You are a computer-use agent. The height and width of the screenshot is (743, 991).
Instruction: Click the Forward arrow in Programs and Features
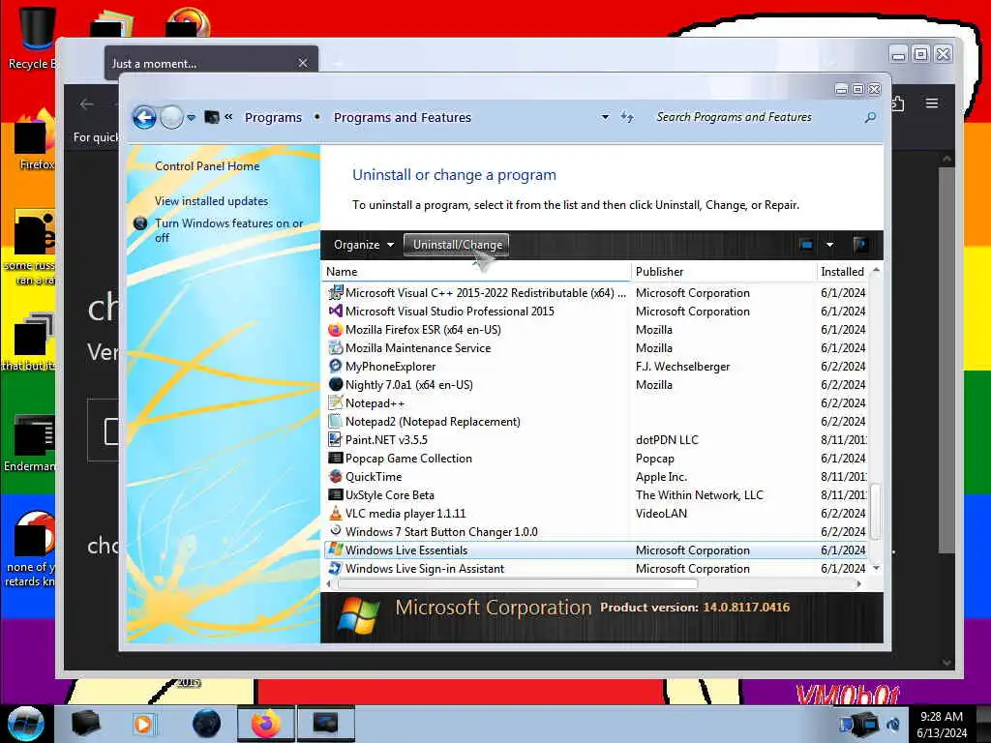[x=171, y=117]
